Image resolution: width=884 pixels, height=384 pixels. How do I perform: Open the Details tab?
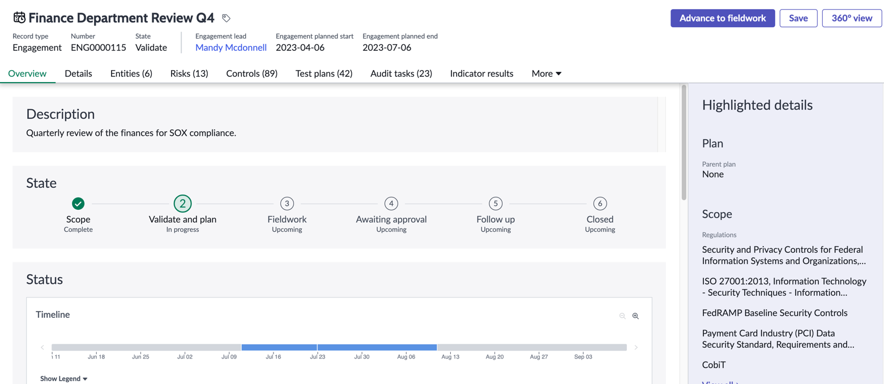click(x=78, y=74)
